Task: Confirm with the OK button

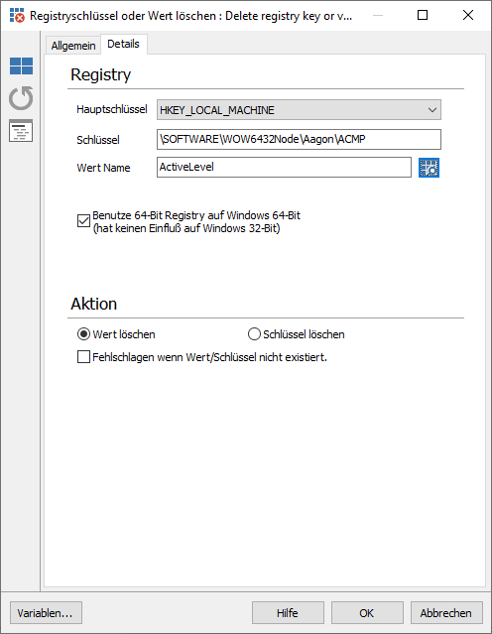Action: pos(367,612)
